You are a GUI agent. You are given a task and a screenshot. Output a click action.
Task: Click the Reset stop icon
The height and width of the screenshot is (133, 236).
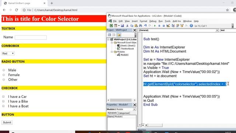tap(164, 26)
